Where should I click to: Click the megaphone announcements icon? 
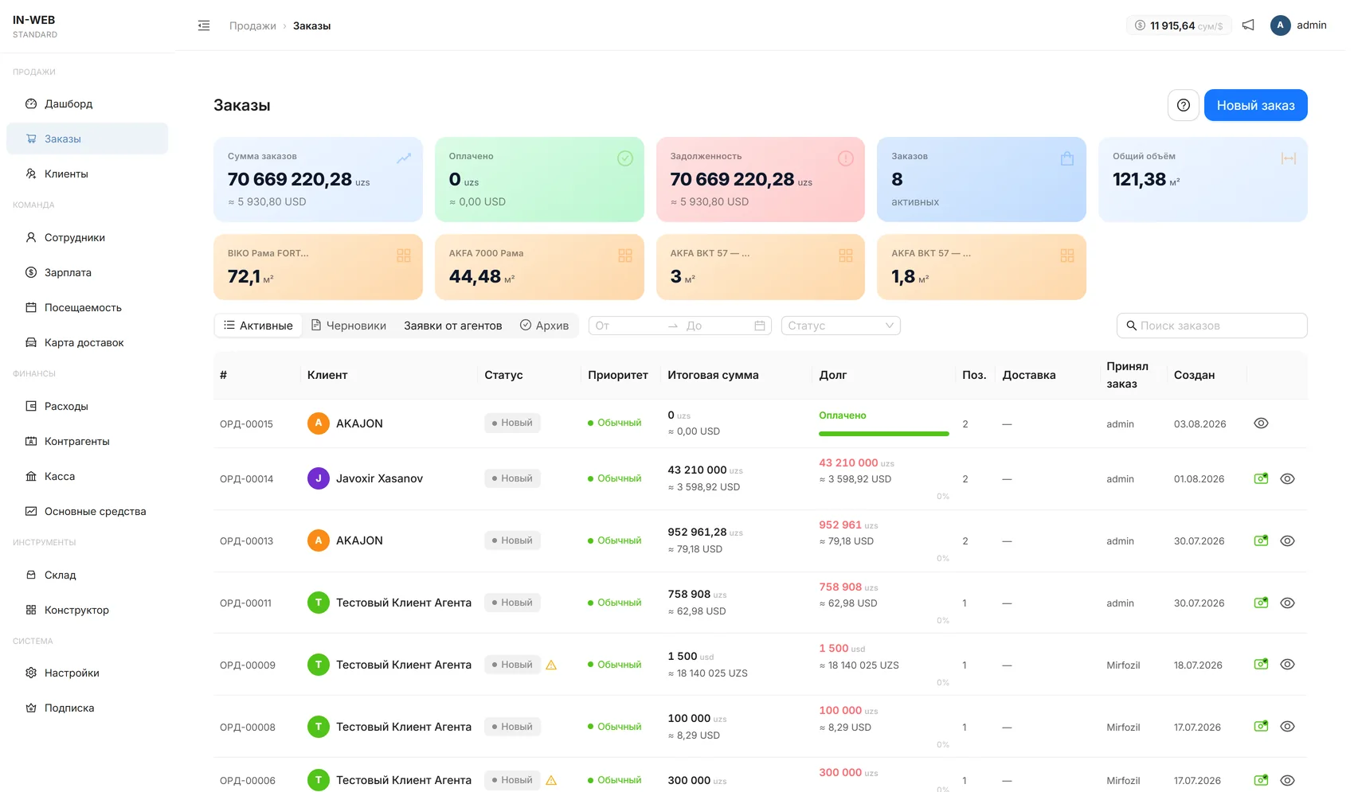[1248, 25]
